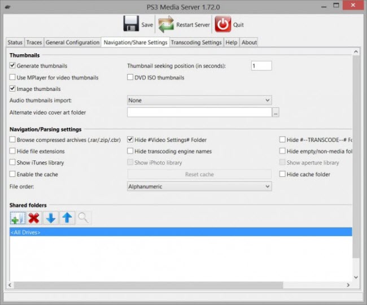The width and height of the screenshot is (367, 305).
Task: Click horizontal scrollbar left arrow
Action: (x=10, y=285)
